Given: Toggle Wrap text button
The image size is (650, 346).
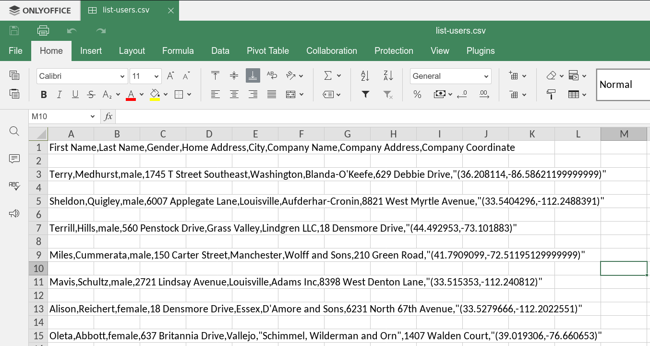Looking at the screenshot, I should (272, 76).
